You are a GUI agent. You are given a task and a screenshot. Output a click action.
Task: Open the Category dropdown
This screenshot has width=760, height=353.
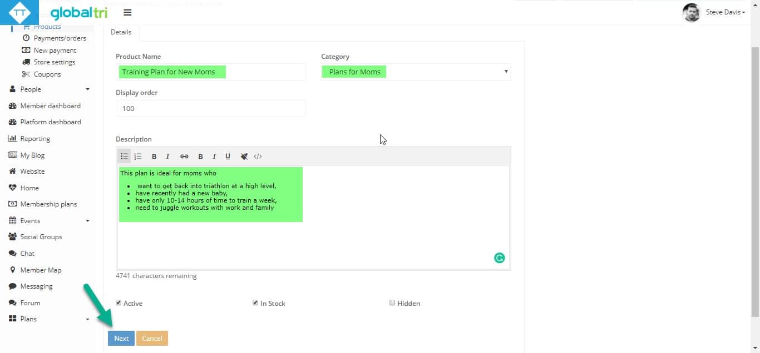point(416,72)
